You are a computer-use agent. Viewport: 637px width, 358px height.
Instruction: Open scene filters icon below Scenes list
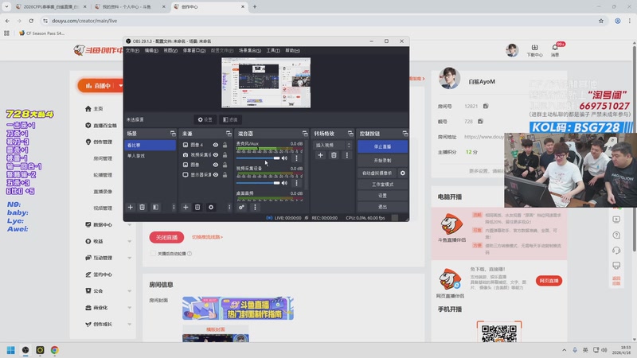pos(155,207)
